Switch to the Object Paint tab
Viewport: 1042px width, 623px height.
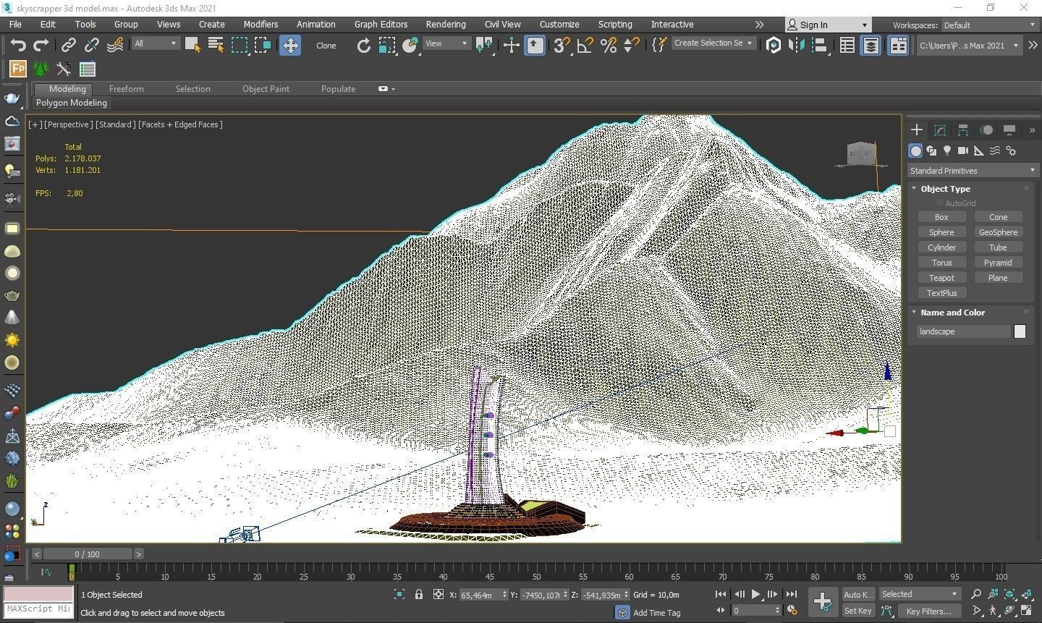[266, 89]
